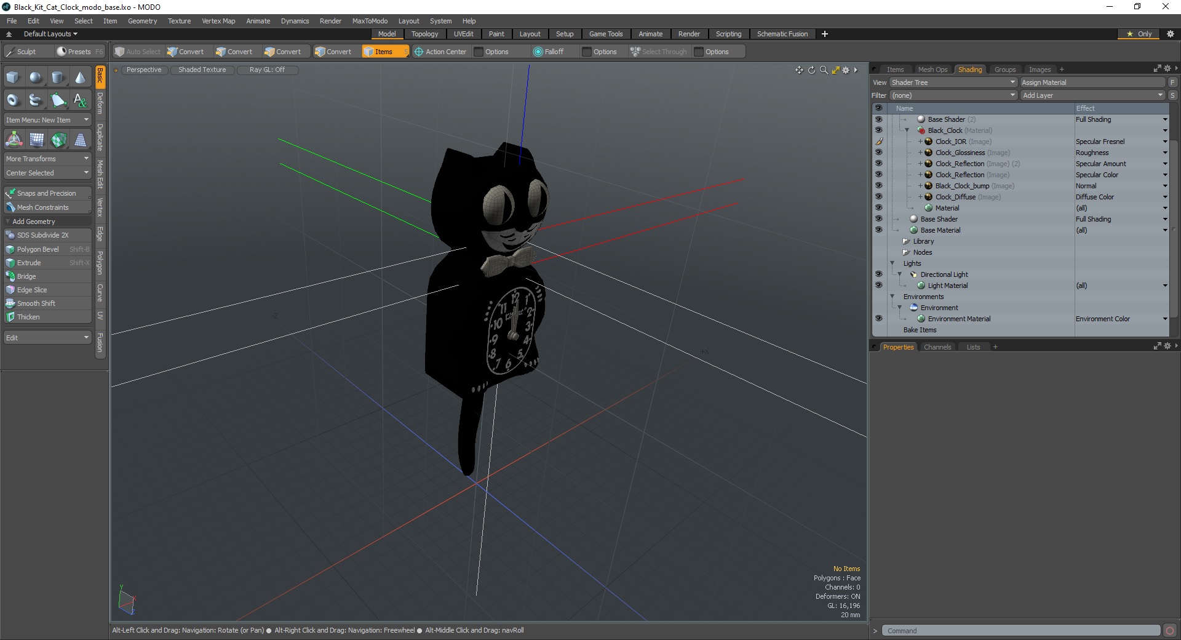Screen dimensions: 1181x640
Task: Collapse the Lights section
Action: (893, 263)
